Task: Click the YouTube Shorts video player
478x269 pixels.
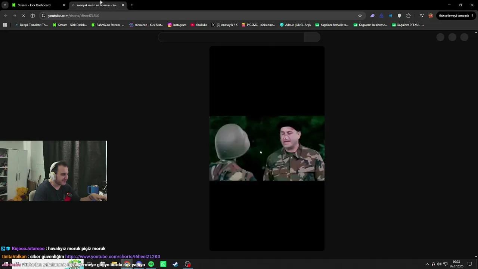Action: pos(267,148)
